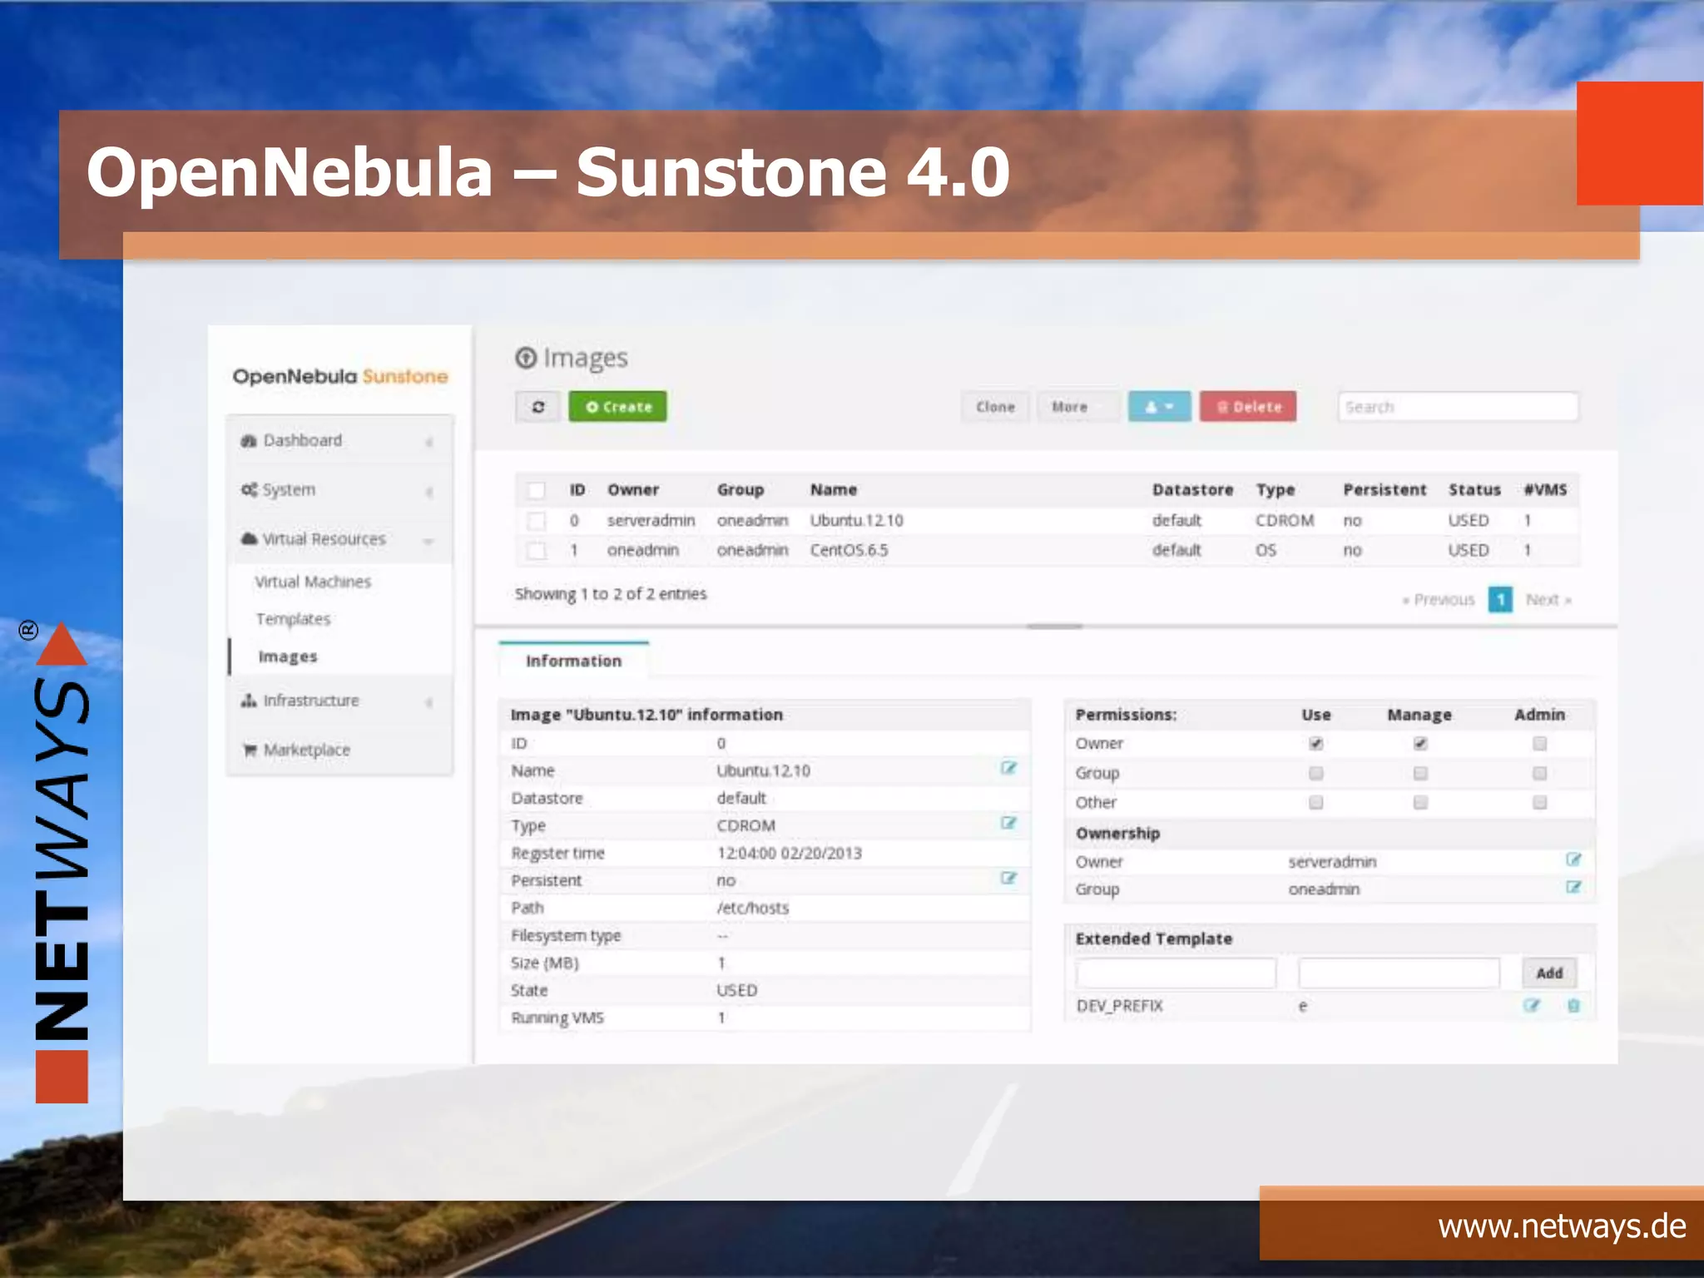Expand the Infrastructure sidebar section
The width and height of the screenshot is (1704, 1278).
coord(339,701)
